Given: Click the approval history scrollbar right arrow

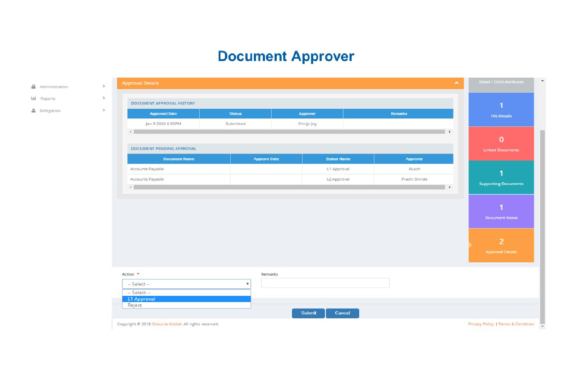Looking at the screenshot, I should 450,132.
